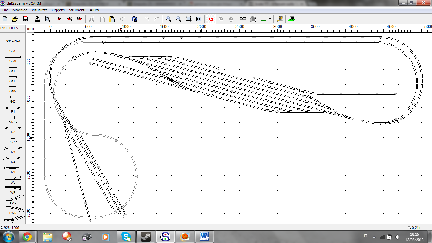The height and width of the screenshot is (243, 432).
Task: Select the tape measure tool
Action: tap(280, 19)
